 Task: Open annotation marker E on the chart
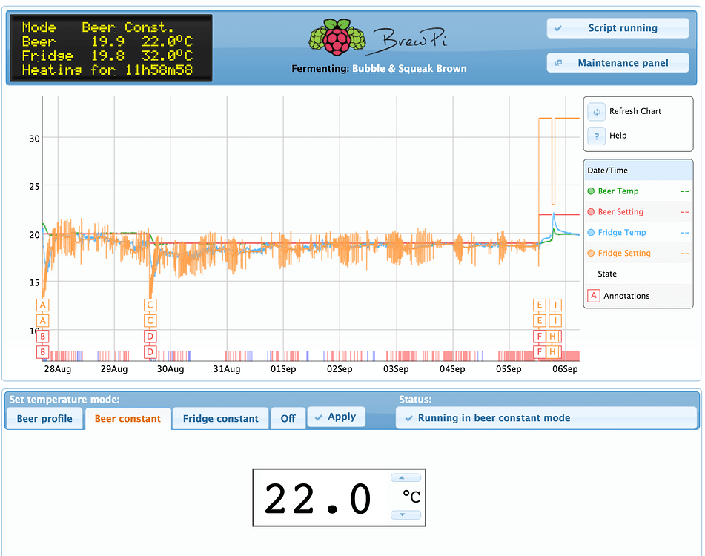pos(538,305)
